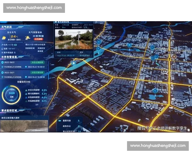This screenshot has height=154, width=192.
Task: Expand the 水务告警信息 panel header
Action: click(10, 57)
